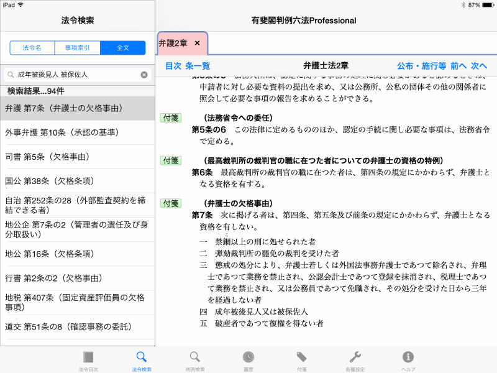497x373 pixels.
Task: Open the 法令目次 tab icon
Action: (x=88, y=357)
